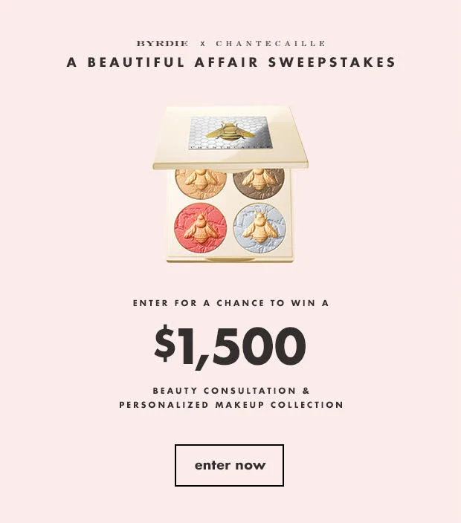Click the enter now button
The height and width of the screenshot is (523, 461).
click(229, 465)
